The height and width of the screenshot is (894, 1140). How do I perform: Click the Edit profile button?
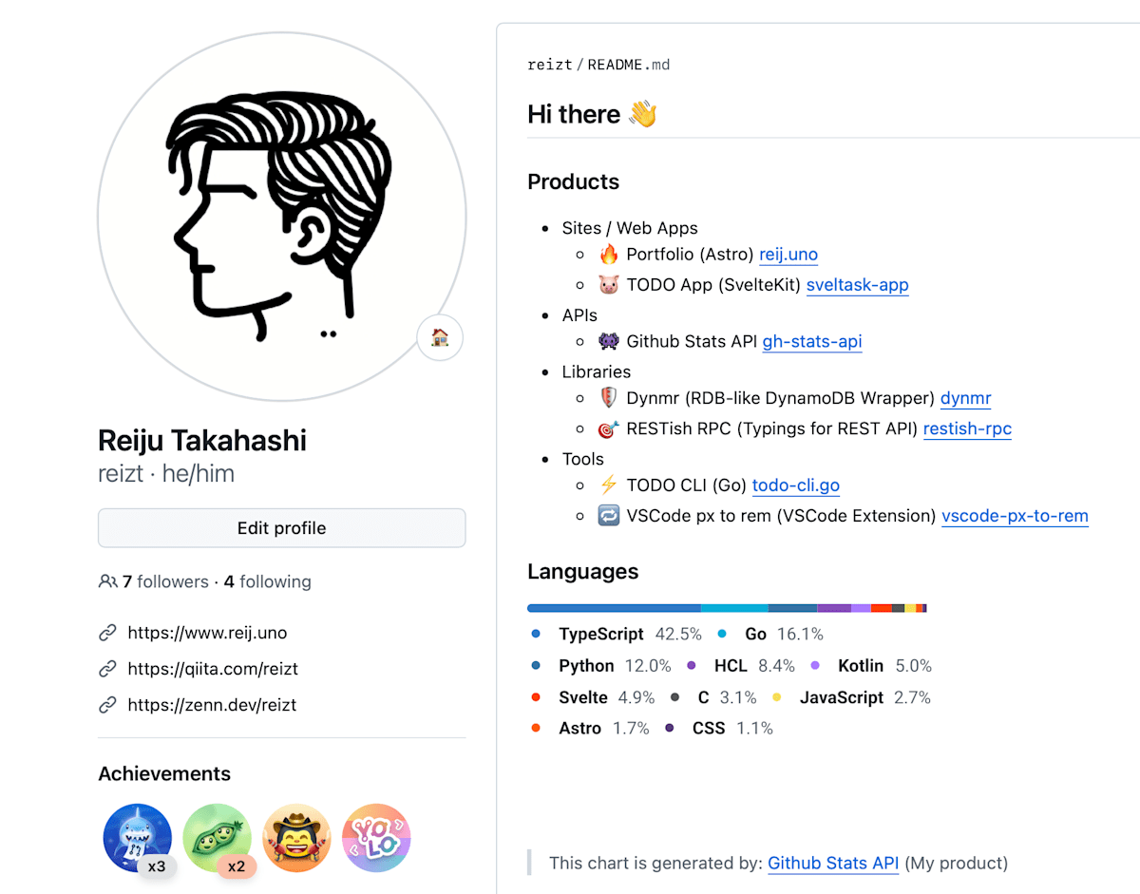click(x=281, y=528)
